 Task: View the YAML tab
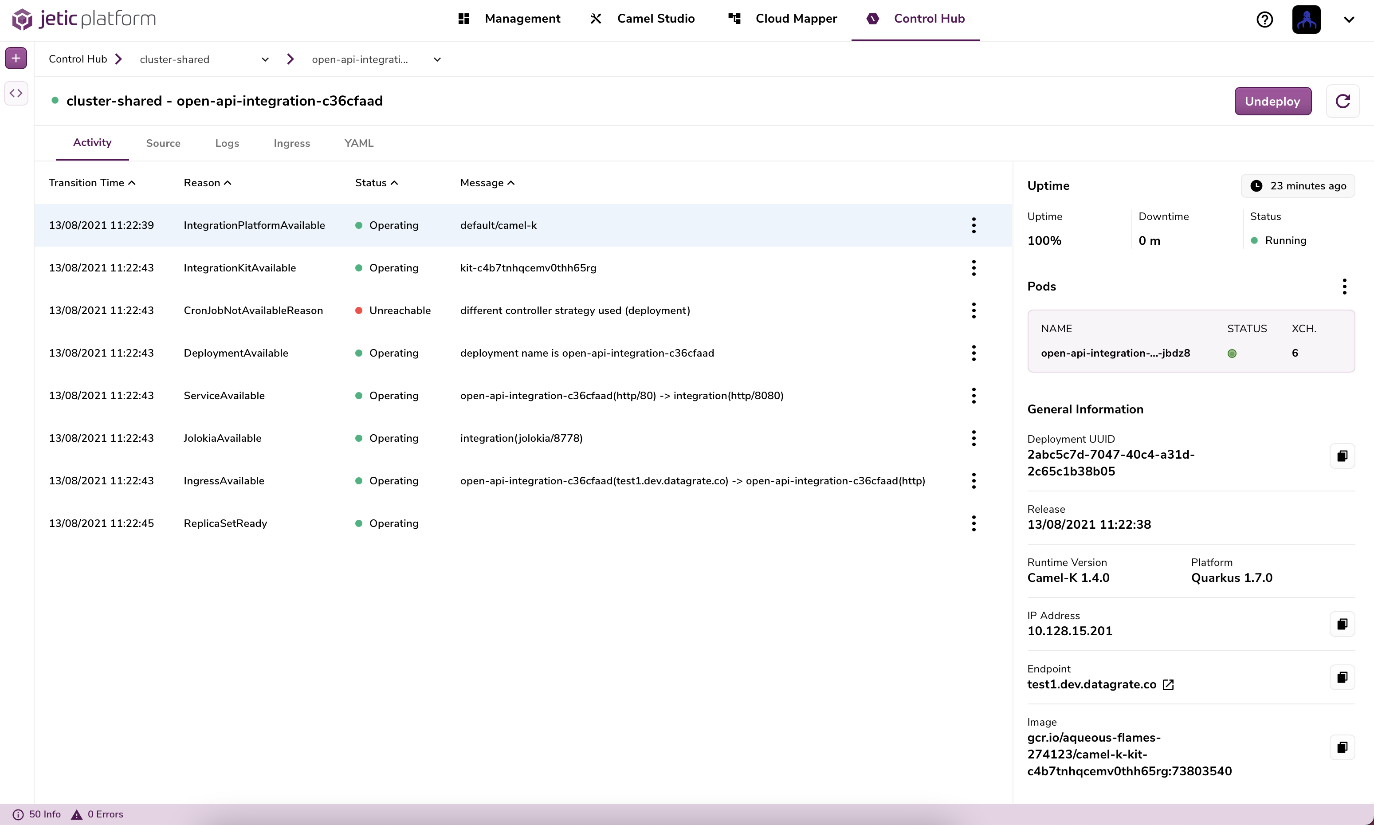tap(359, 143)
